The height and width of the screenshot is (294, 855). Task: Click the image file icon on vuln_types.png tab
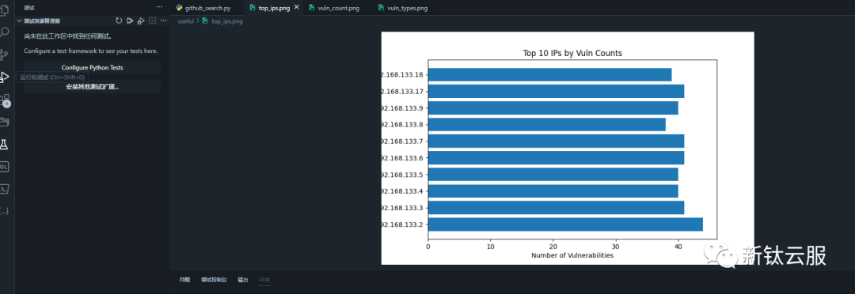[381, 8]
